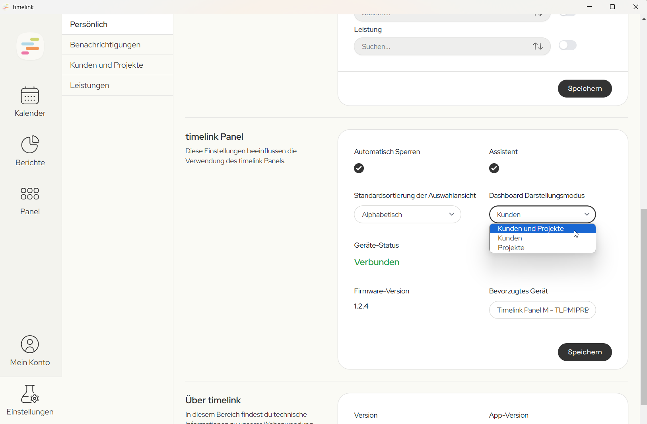Open the Berichte reports view

point(30,151)
